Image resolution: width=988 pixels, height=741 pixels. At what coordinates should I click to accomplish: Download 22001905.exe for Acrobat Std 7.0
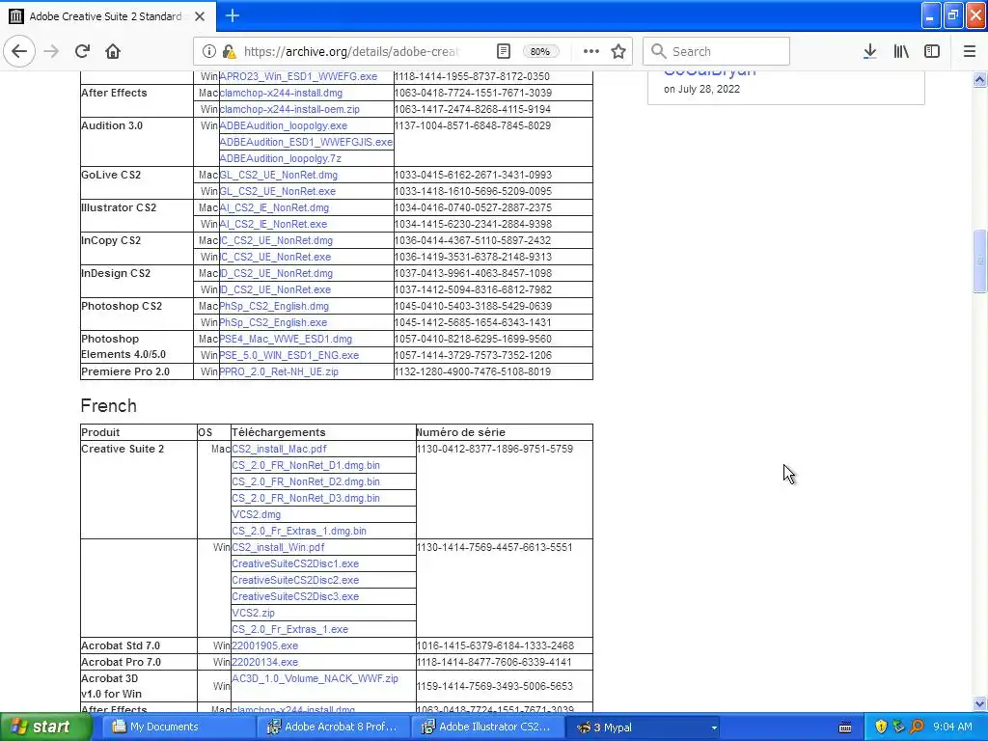264,645
